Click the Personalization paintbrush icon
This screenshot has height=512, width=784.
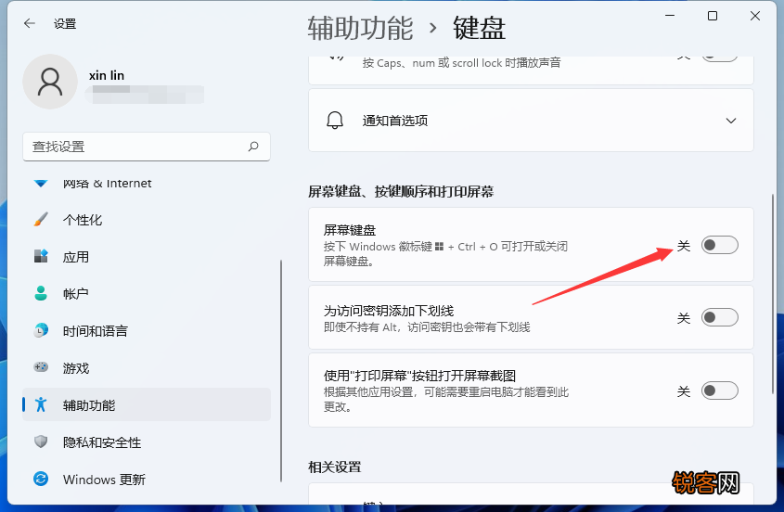click(41, 220)
